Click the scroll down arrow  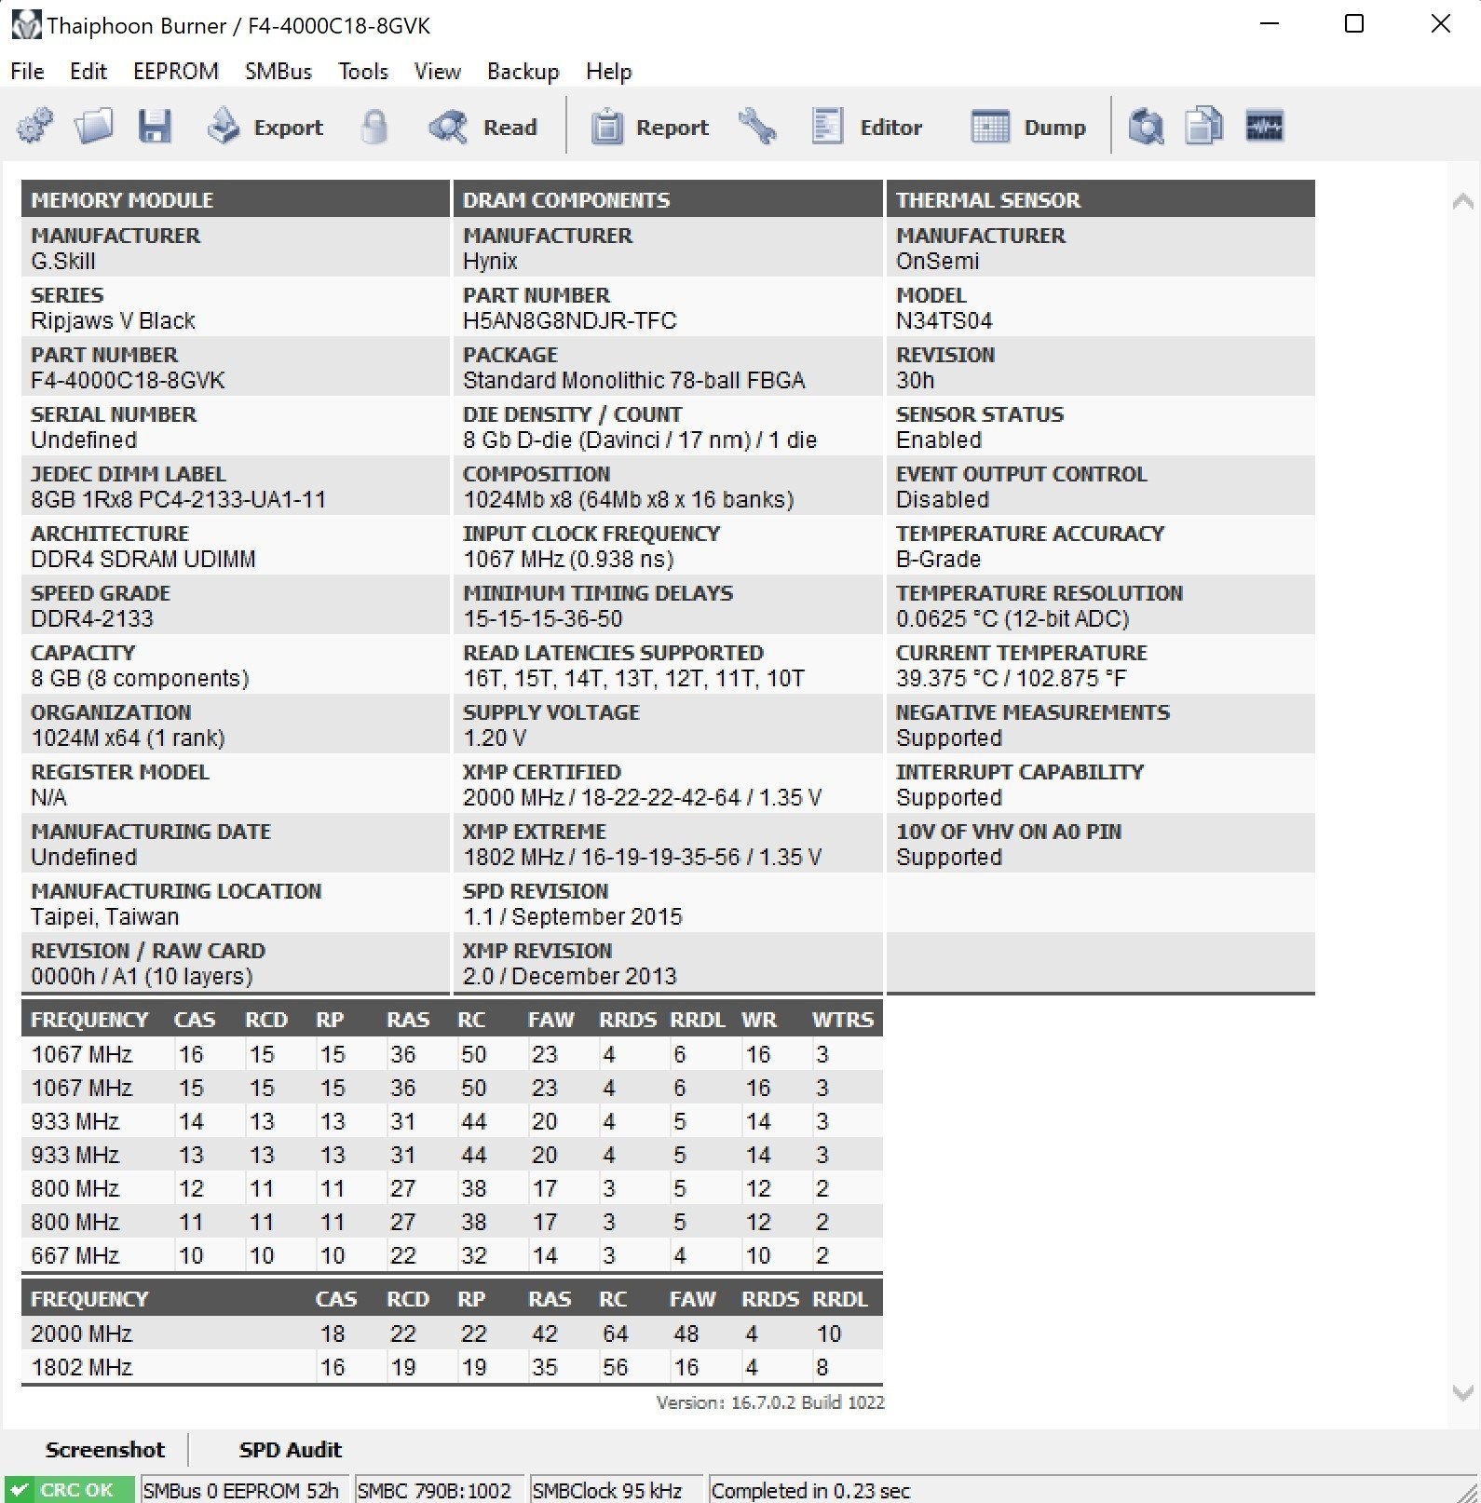[x=1462, y=1393]
